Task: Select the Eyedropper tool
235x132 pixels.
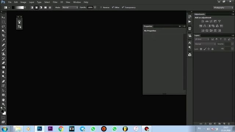Action: pos(3,40)
